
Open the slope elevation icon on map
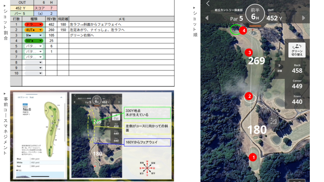pyautogui.click(x=273, y=121)
